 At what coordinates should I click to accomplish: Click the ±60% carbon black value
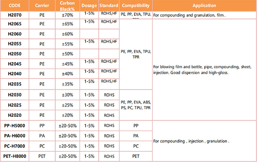tap(67, 34)
